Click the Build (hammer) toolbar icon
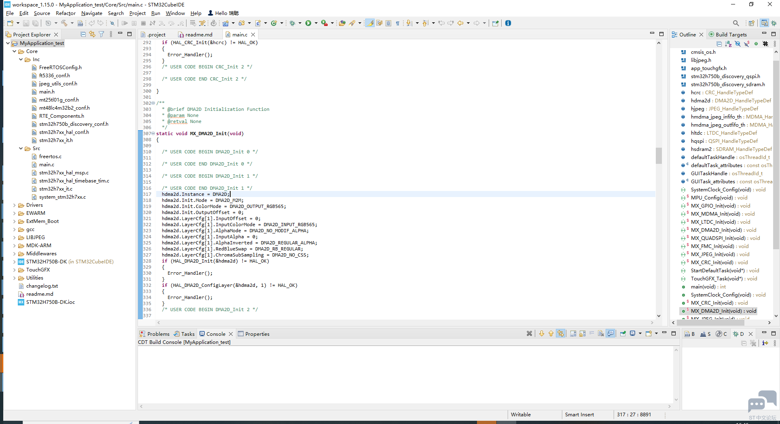 pos(64,23)
